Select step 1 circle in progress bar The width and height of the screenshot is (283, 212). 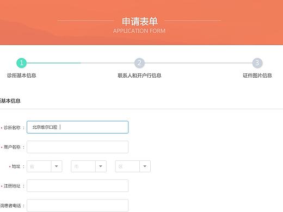pyautogui.click(x=21, y=63)
